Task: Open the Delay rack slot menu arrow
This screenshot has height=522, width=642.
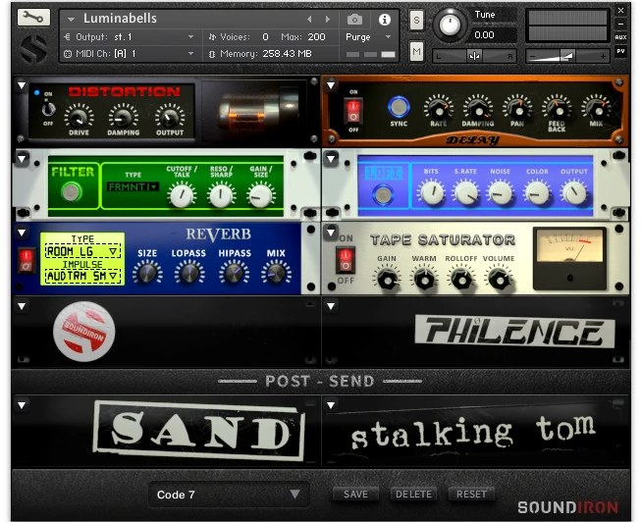Action: [x=331, y=85]
